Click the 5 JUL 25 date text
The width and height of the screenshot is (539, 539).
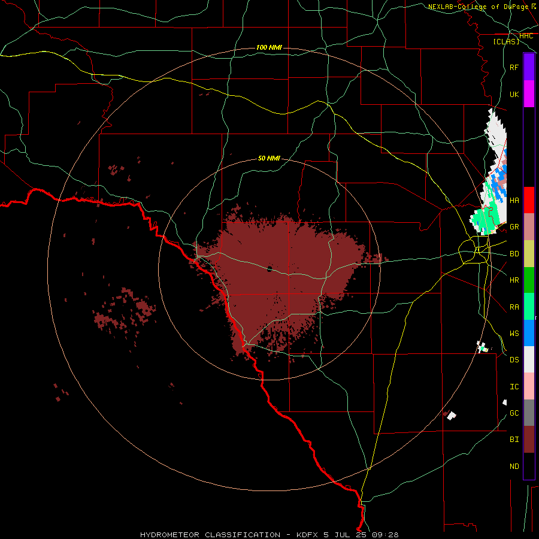coord(347,535)
